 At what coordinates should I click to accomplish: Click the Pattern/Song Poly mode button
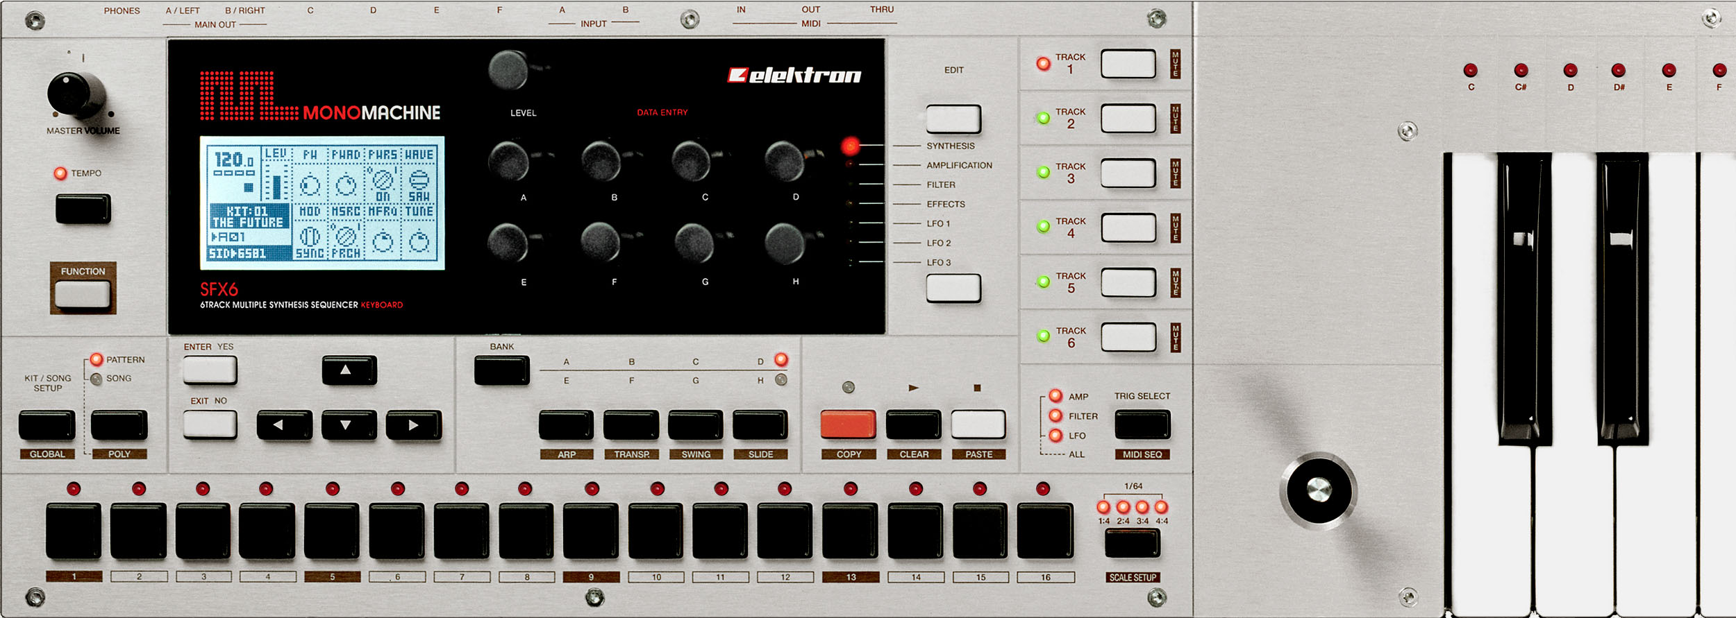point(119,424)
